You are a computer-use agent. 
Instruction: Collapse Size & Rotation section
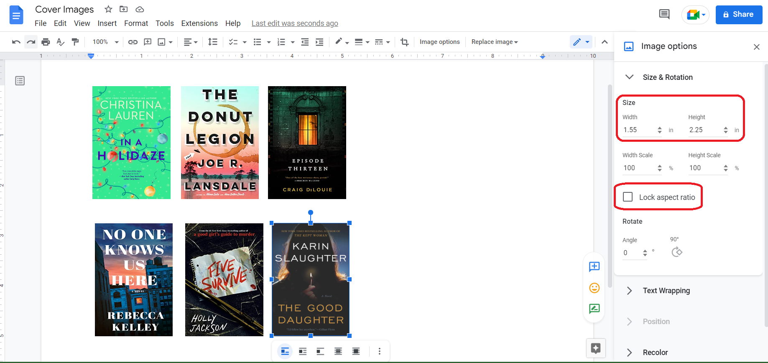coord(629,77)
